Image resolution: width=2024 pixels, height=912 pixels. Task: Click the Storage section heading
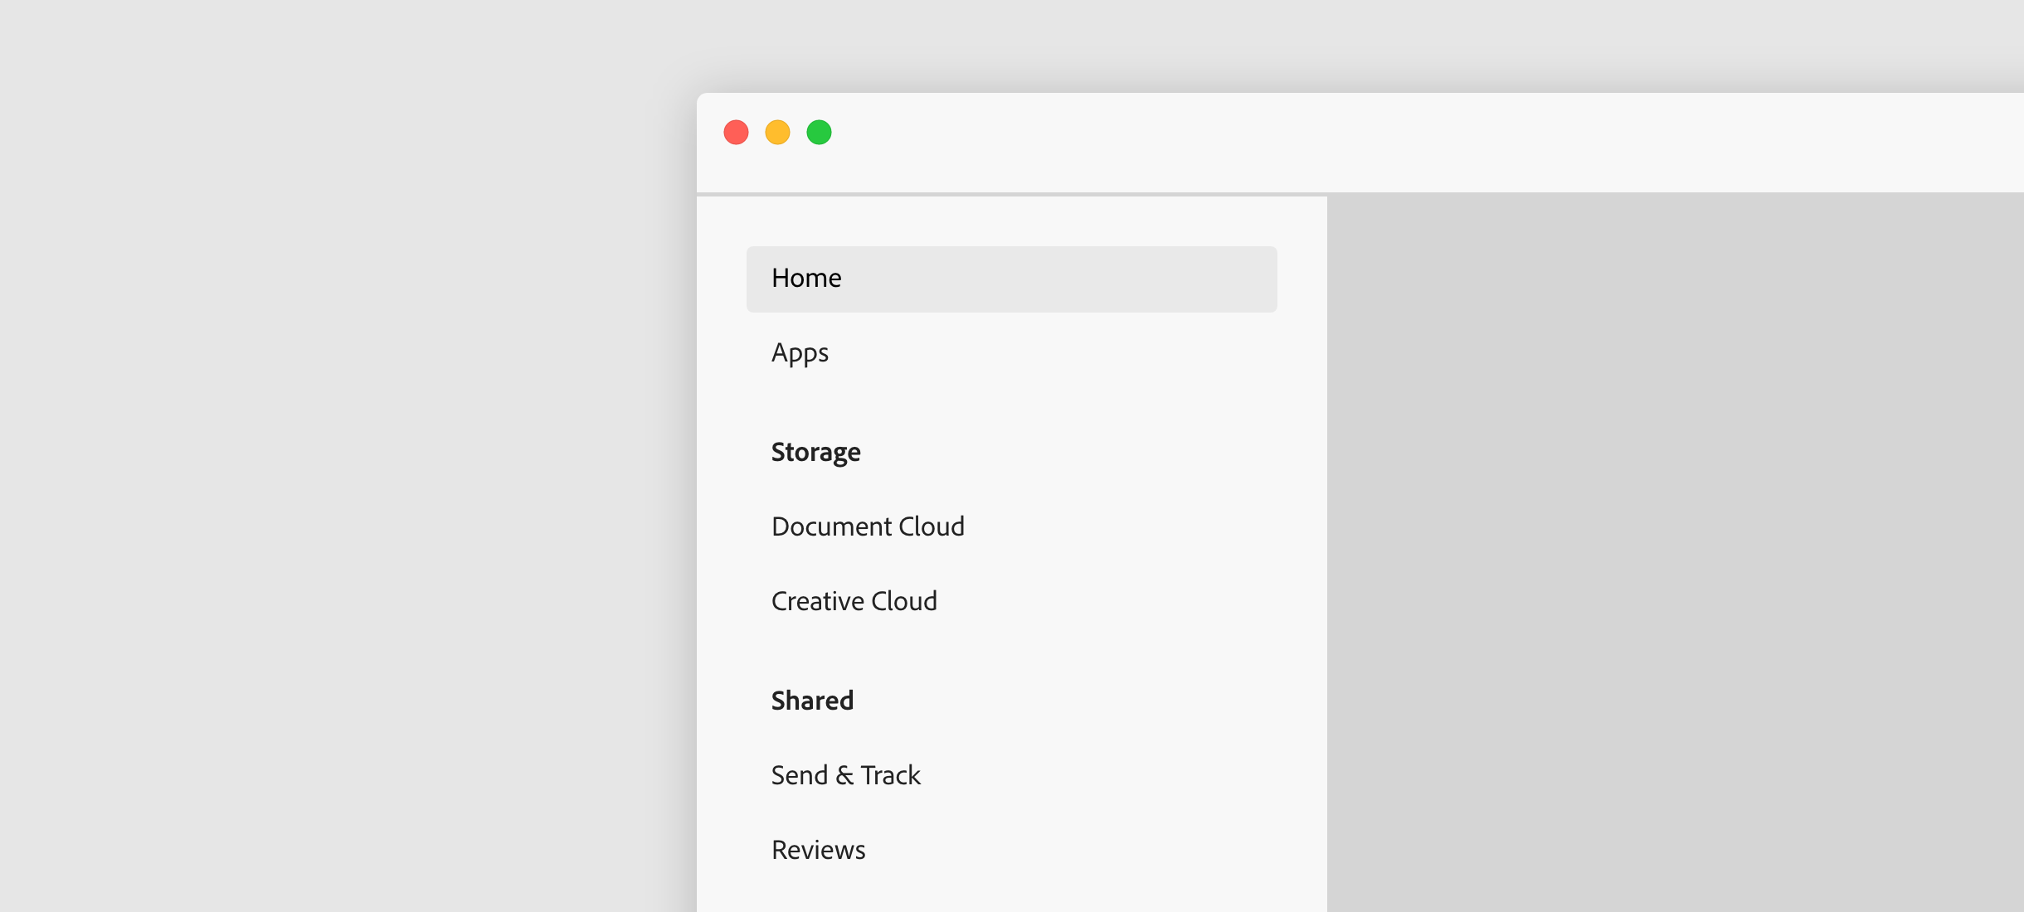pos(815,452)
